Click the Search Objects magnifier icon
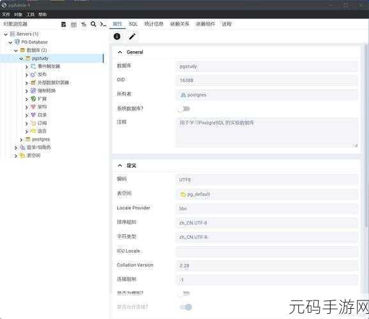Viewport: 369px width, 319px height. pyautogui.click(x=93, y=24)
